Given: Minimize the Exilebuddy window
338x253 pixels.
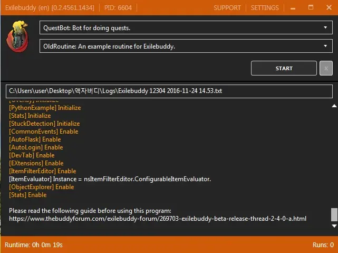Looking at the screenshot, I should point(293,8).
